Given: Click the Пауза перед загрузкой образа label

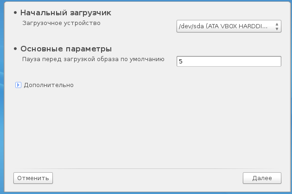Looking at the screenshot, I should coord(94,59).
